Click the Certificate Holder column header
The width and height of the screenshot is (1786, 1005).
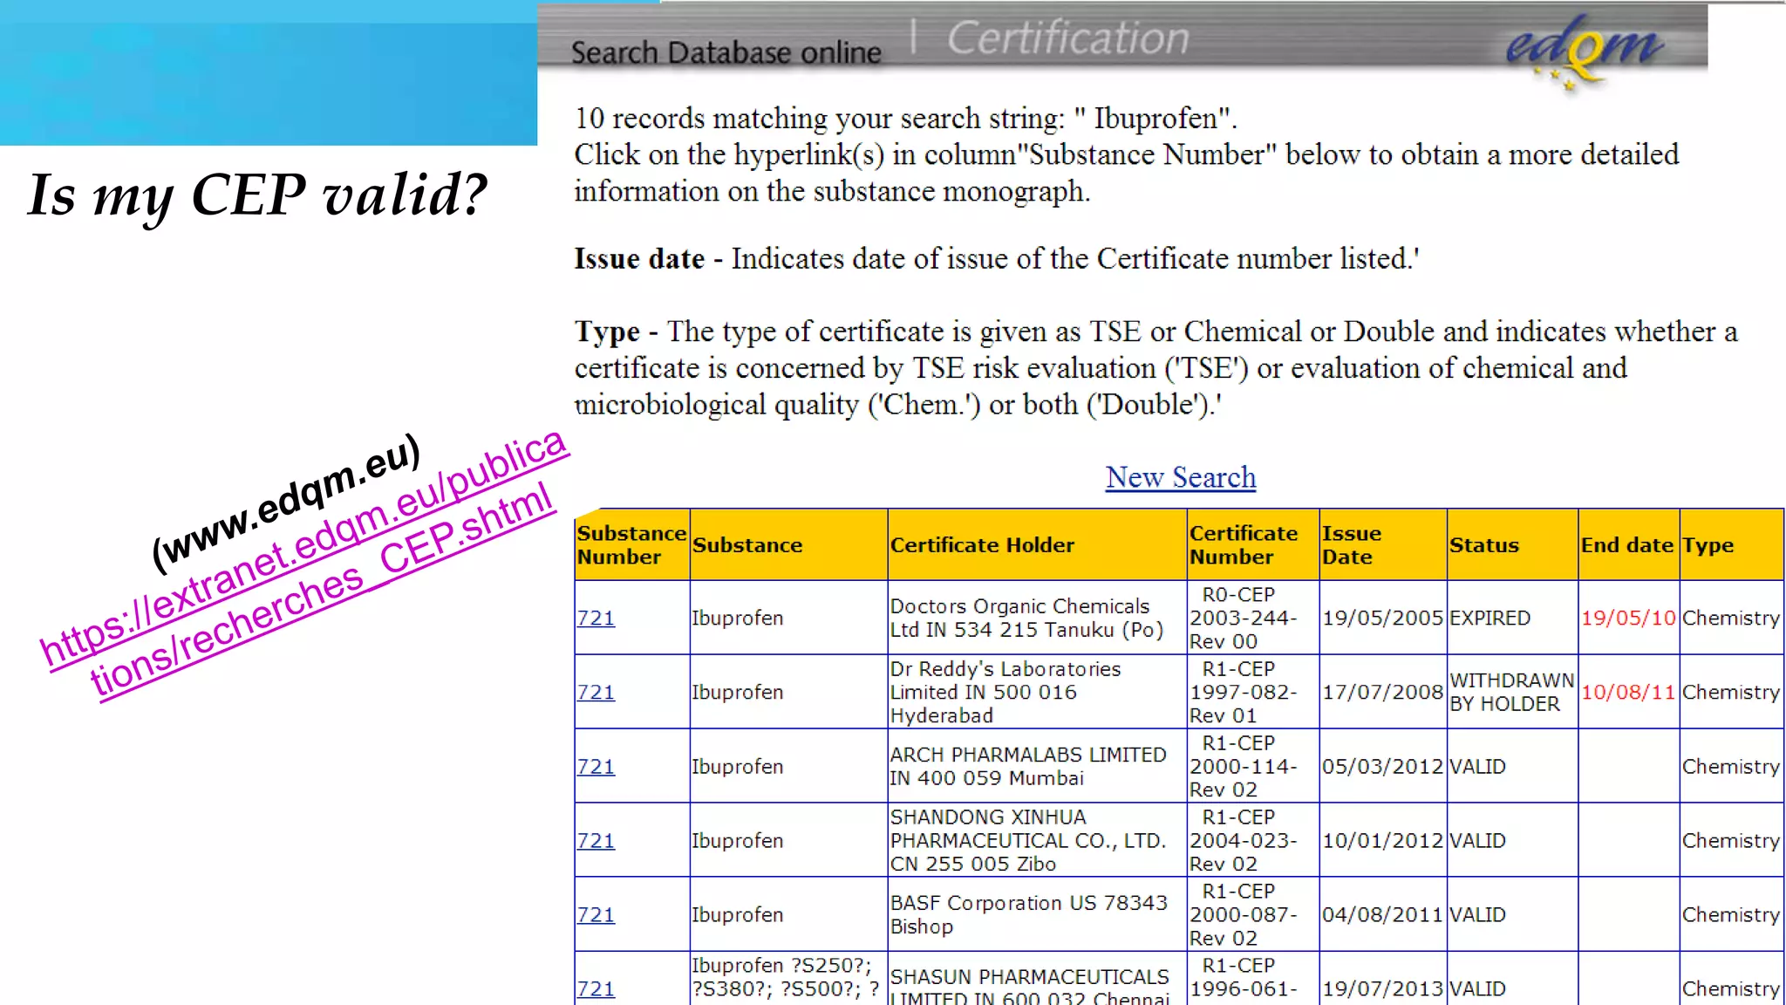tap(982, 545)
